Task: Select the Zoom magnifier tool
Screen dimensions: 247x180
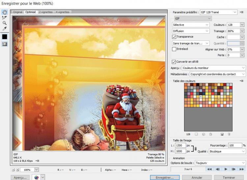Action: click(x=5, y=23)
